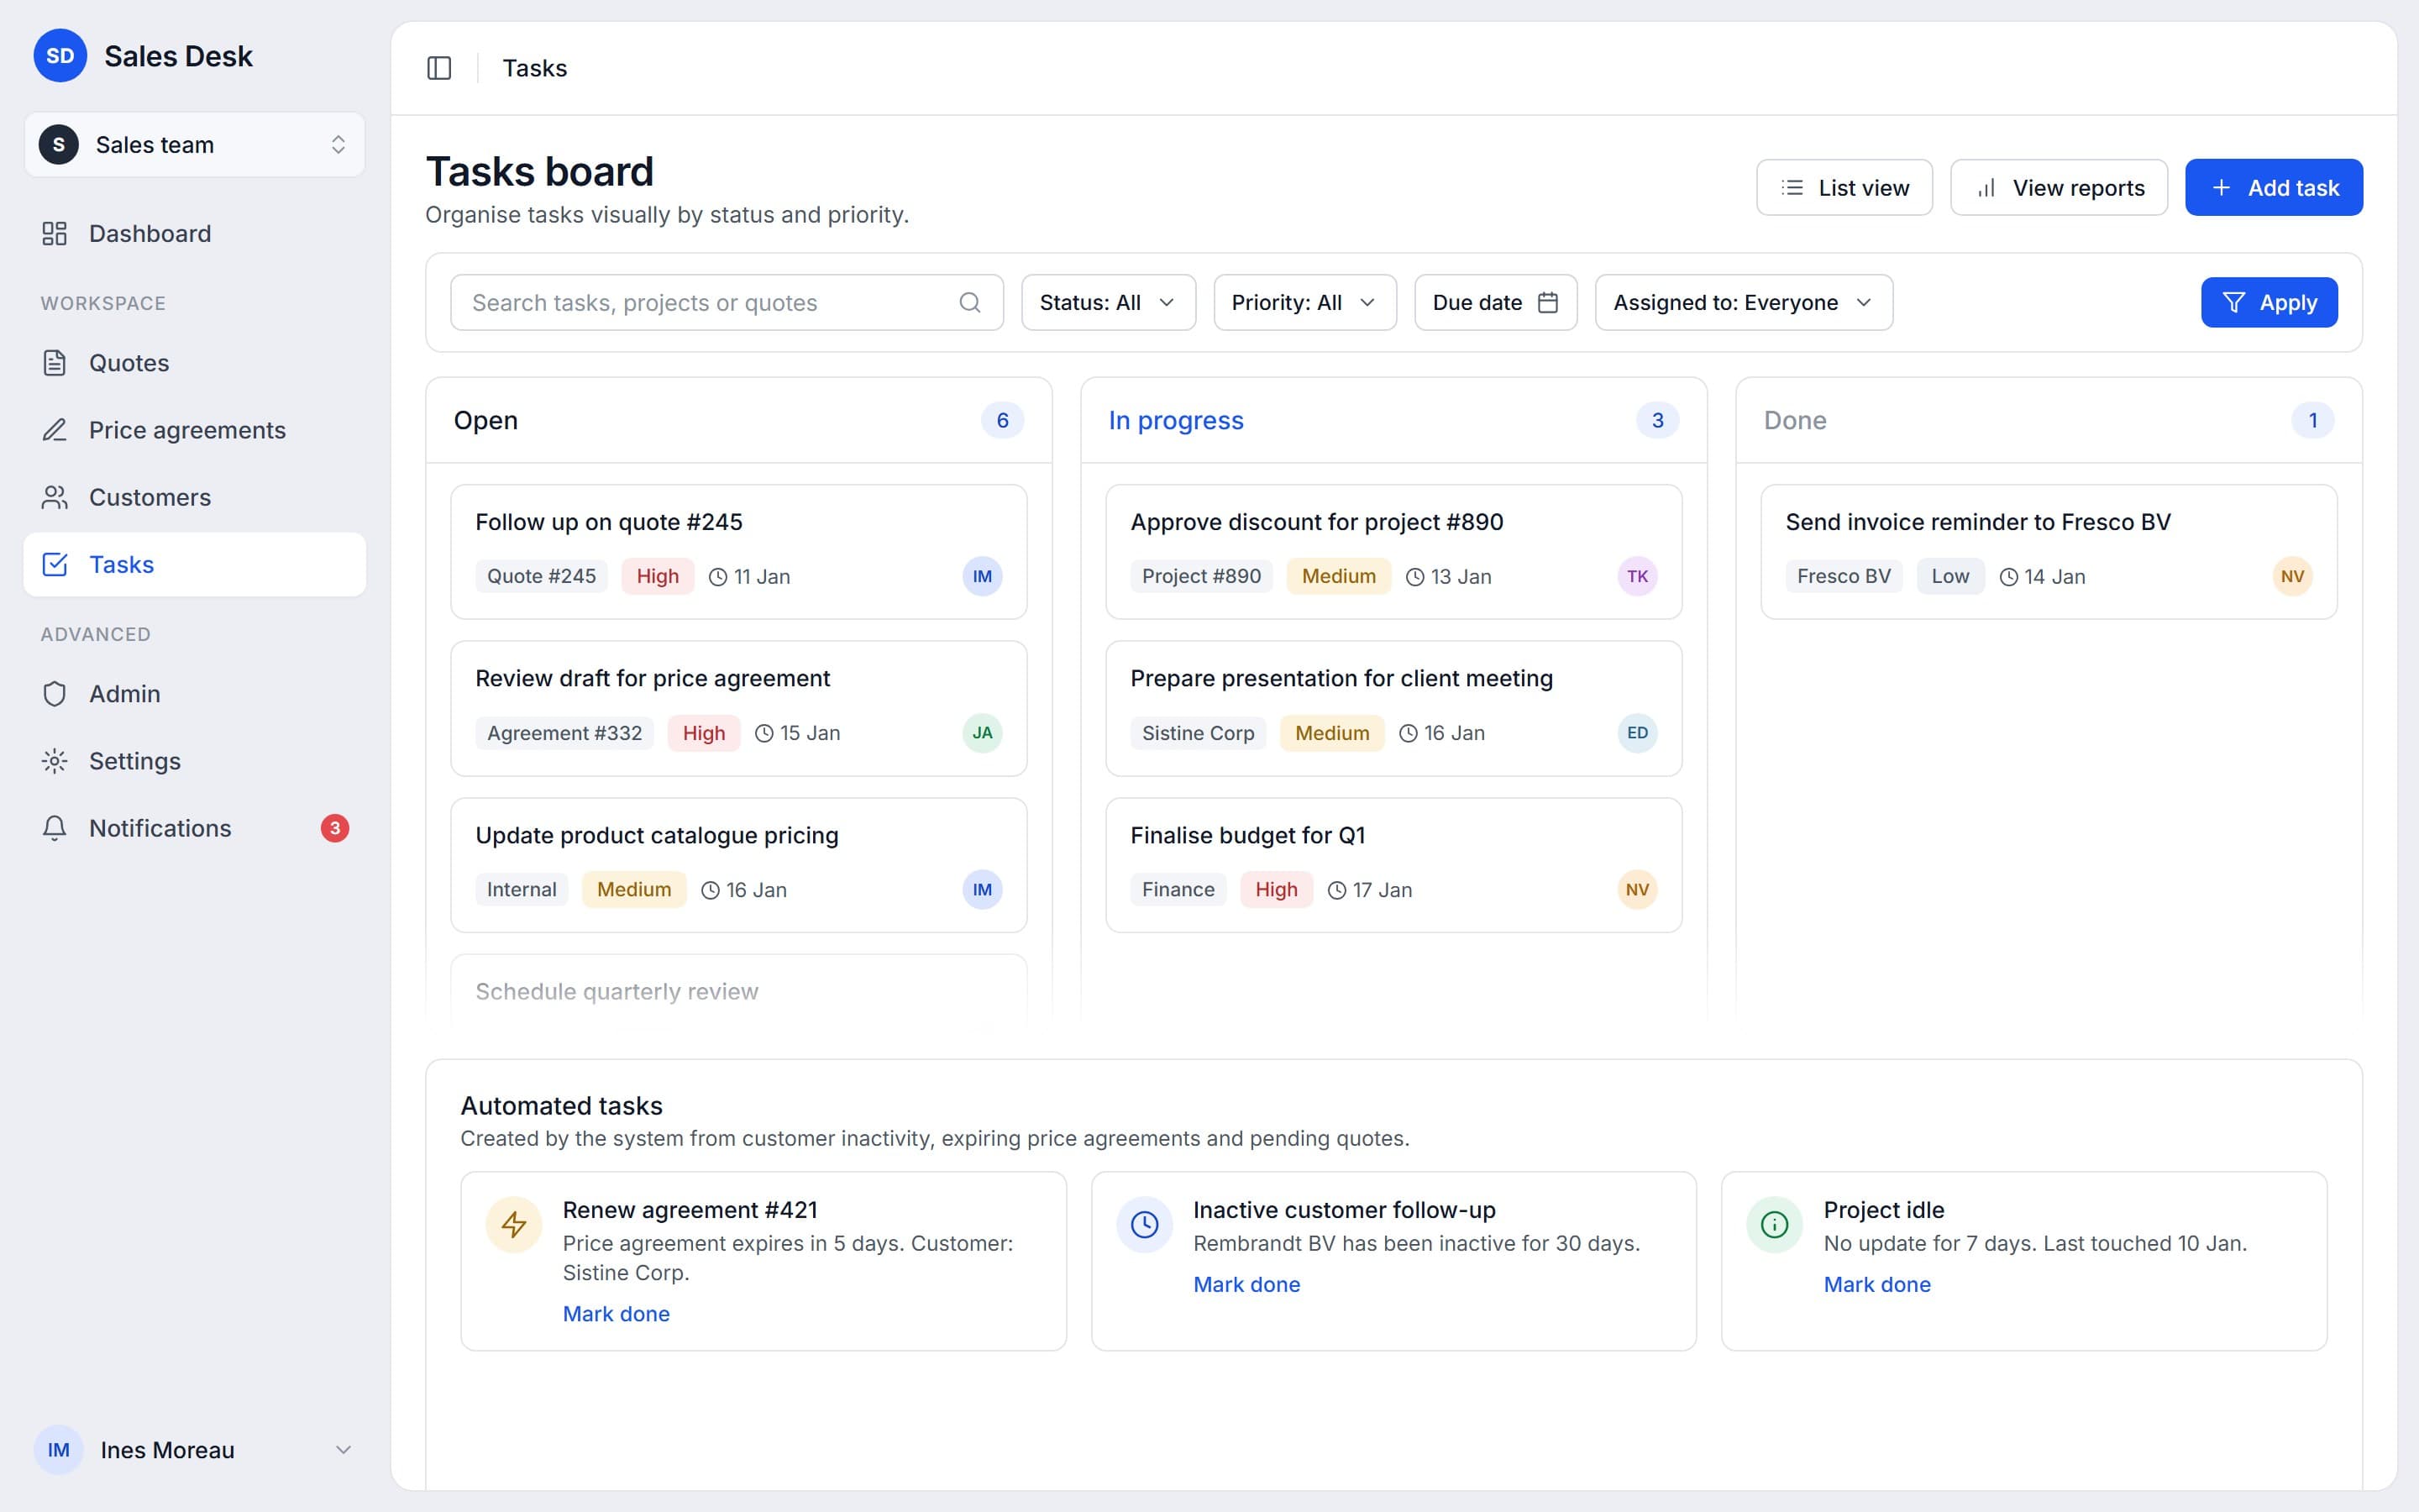Click the Agreement #332 tag

(564, 733)
